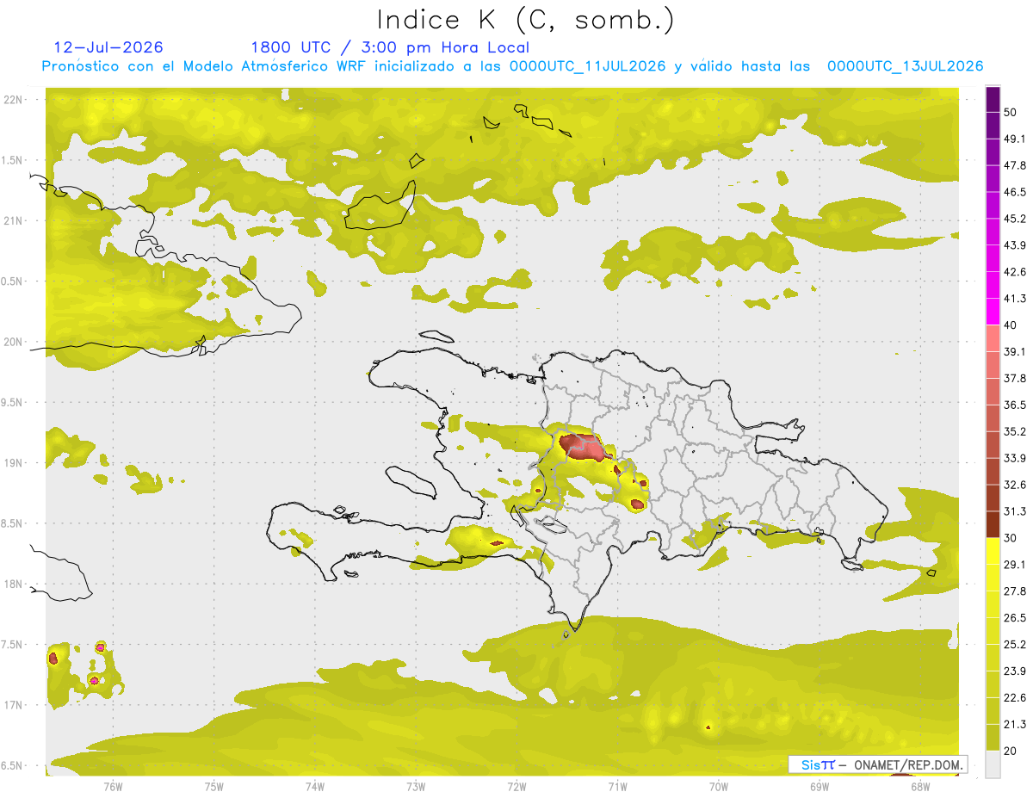Click legend value "31.3"
The height and width of the screenshot is (798, 1033).
pos(1015,511)
